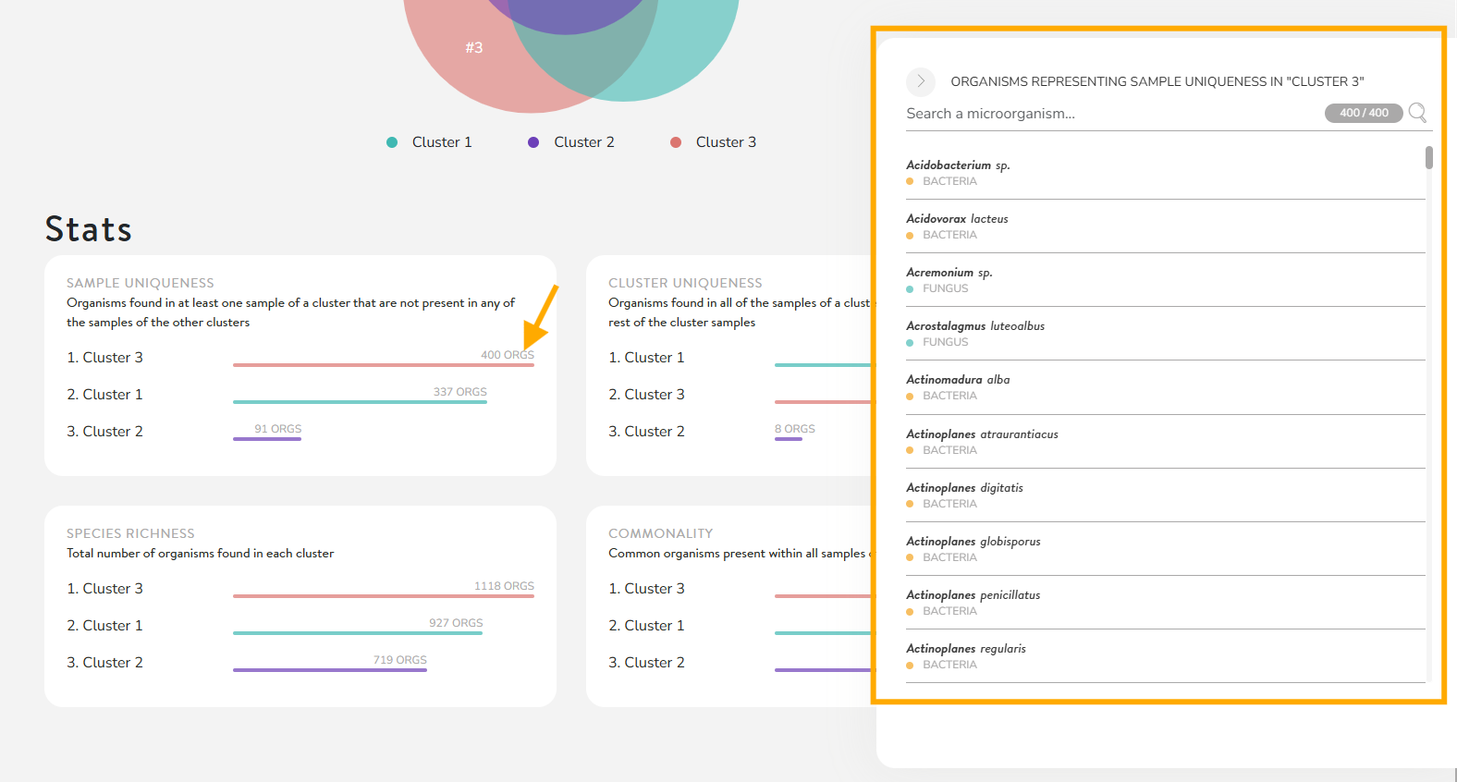1457x782 pixels.
Task: Collapse the organisms side panel with chevron
Action: click(x=920, y=81)
